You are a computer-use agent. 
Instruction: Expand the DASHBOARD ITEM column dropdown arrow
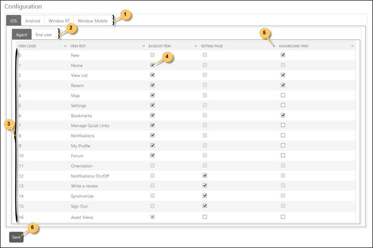coord(352,46)
